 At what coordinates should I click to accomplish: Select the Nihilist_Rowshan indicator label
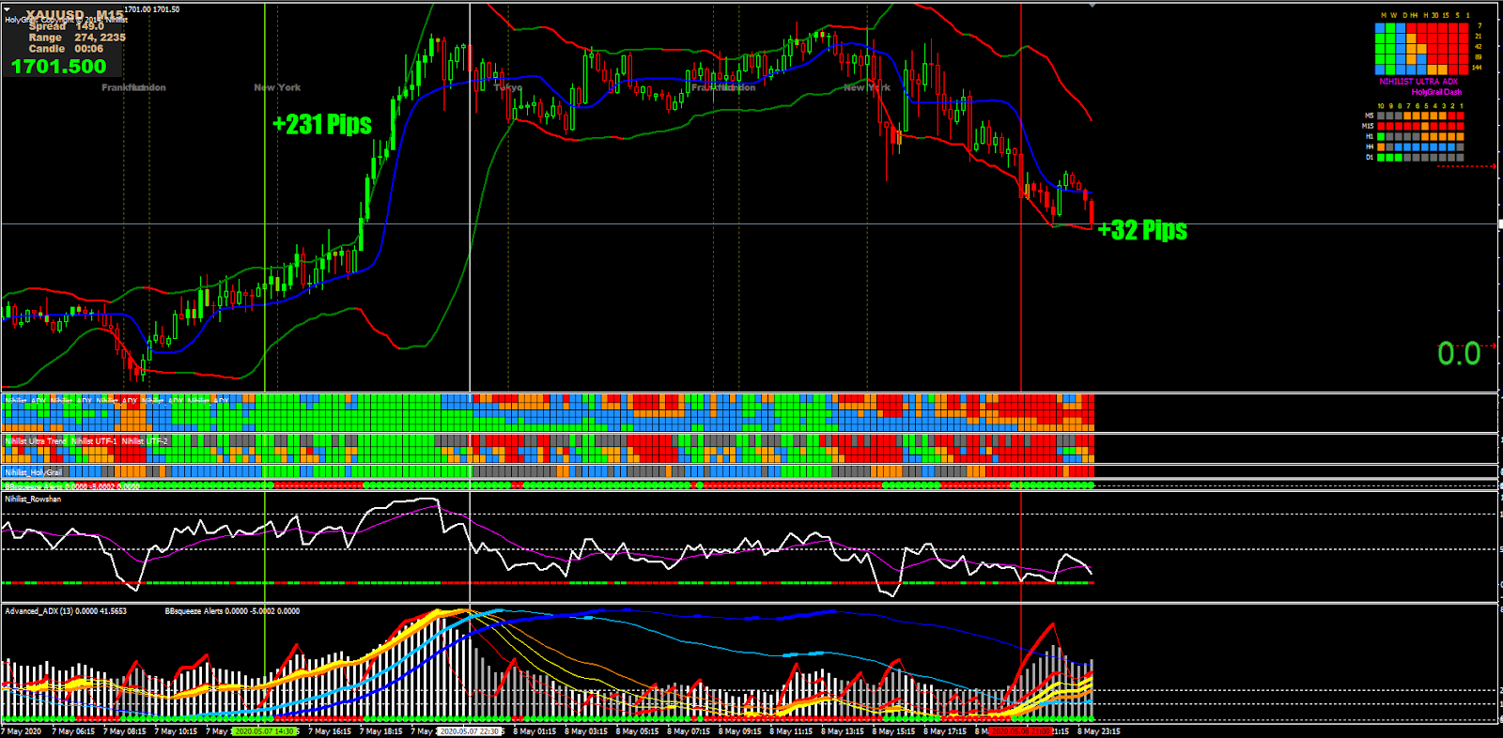[33, 500]
